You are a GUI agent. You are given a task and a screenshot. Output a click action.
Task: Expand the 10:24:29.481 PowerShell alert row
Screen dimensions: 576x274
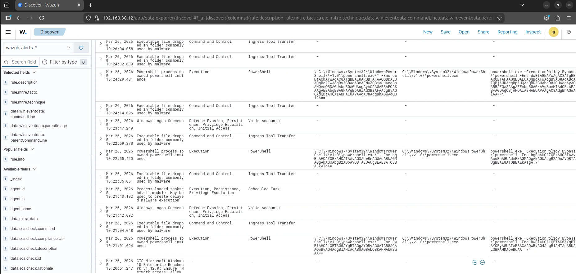tap(101, 74)
